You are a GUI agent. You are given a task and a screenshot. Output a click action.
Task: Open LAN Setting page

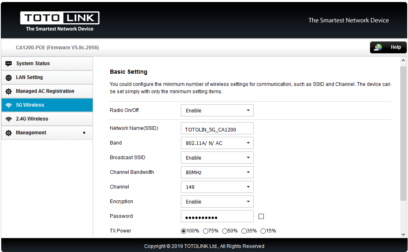[x=47, y=77]
